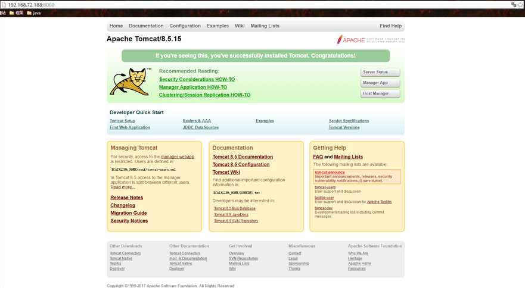This screenshot has width=525, height=288.
Task: Open the Release Notes link
Action: [126, 198]
